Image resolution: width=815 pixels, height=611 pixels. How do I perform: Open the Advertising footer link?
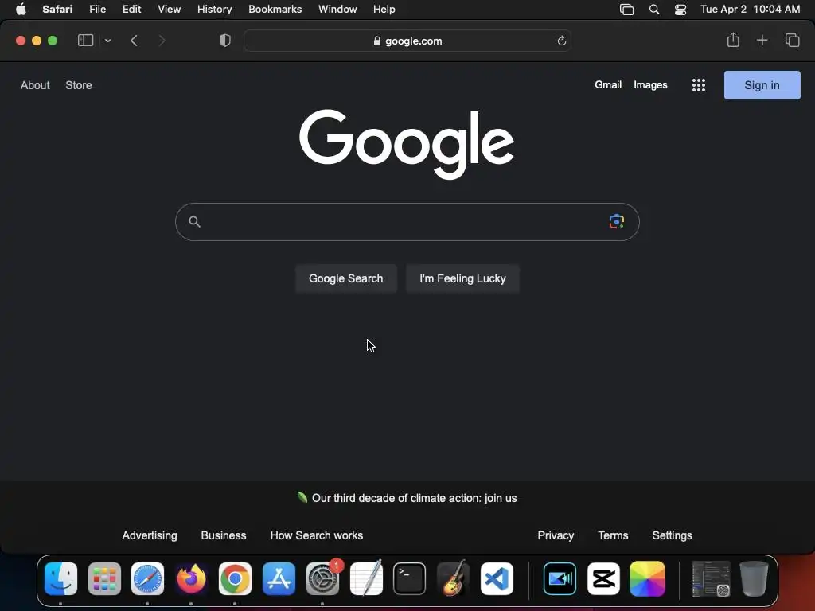[x=149, y=535]
